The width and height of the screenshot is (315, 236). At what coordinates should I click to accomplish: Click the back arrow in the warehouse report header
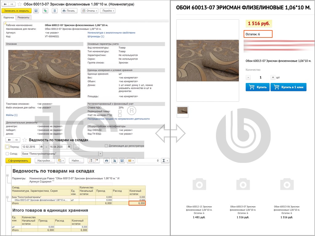[x=10, y=140]
